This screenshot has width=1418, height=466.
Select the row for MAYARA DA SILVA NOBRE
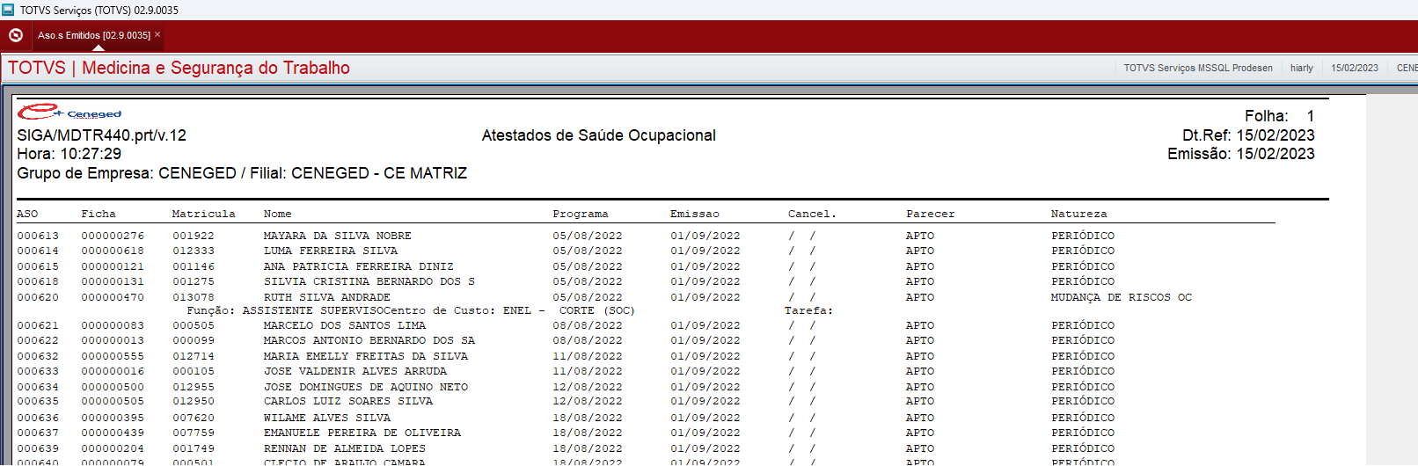[x=337, y=236]
